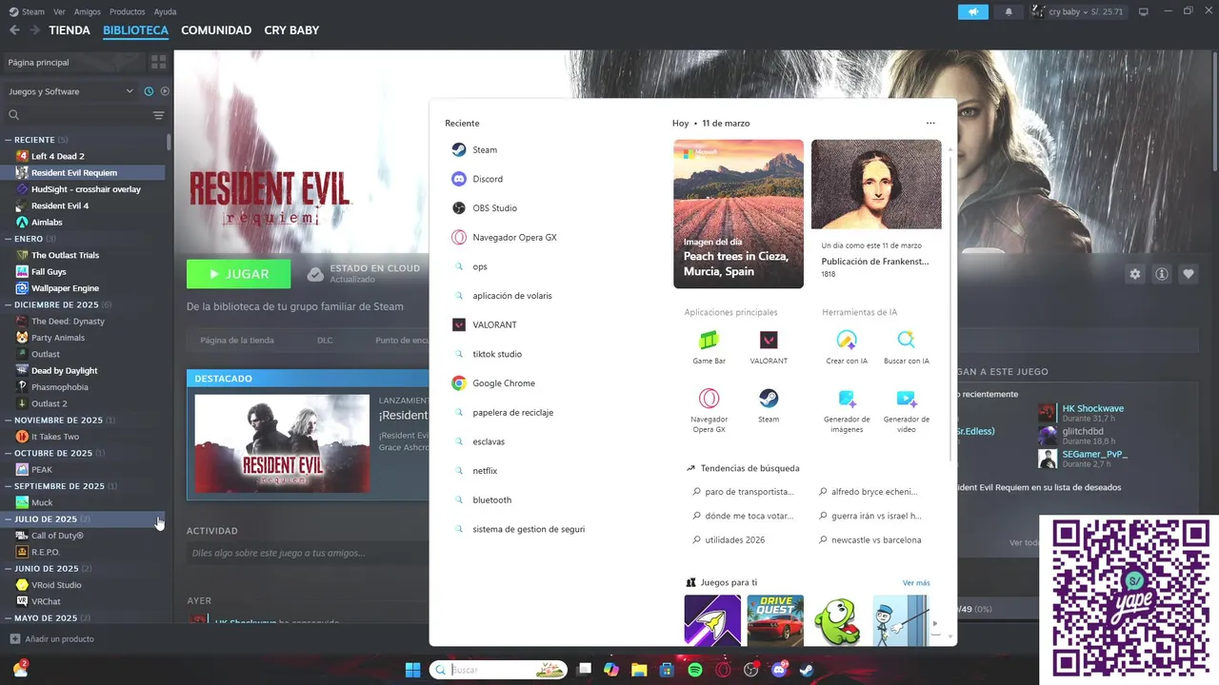Viewport: 1219px width, 685px height.
Task: Add game to favorites heart icon
Action: click(x=1189, y=274)
